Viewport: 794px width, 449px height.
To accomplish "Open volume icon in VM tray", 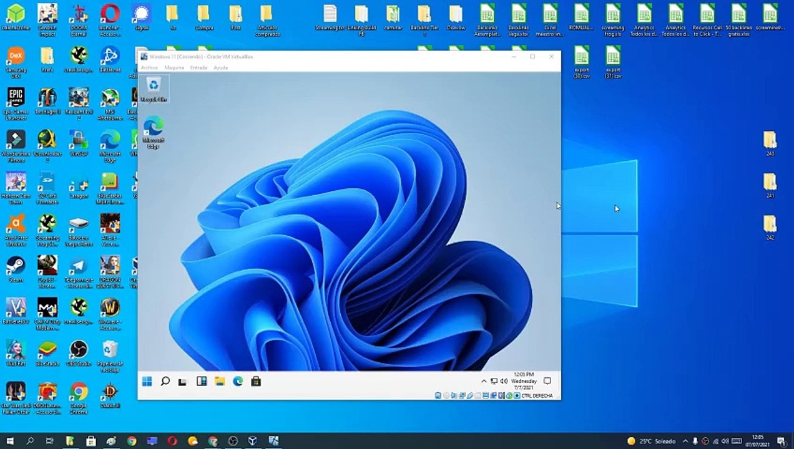I will 503,381.
